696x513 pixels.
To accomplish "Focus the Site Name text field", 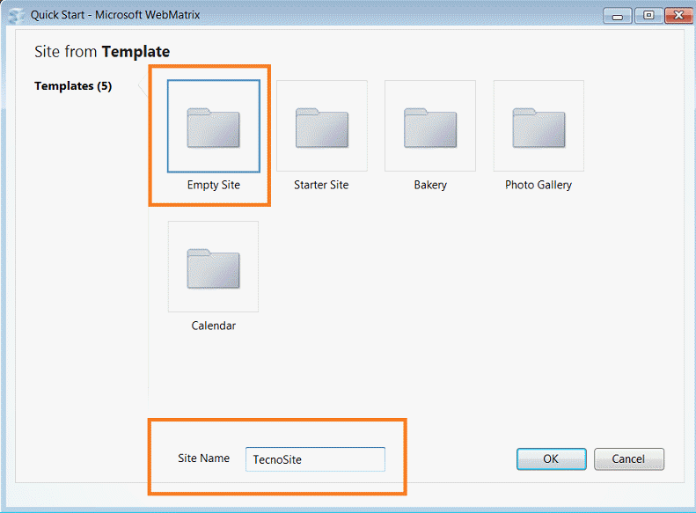I will (x=314, y=459).
